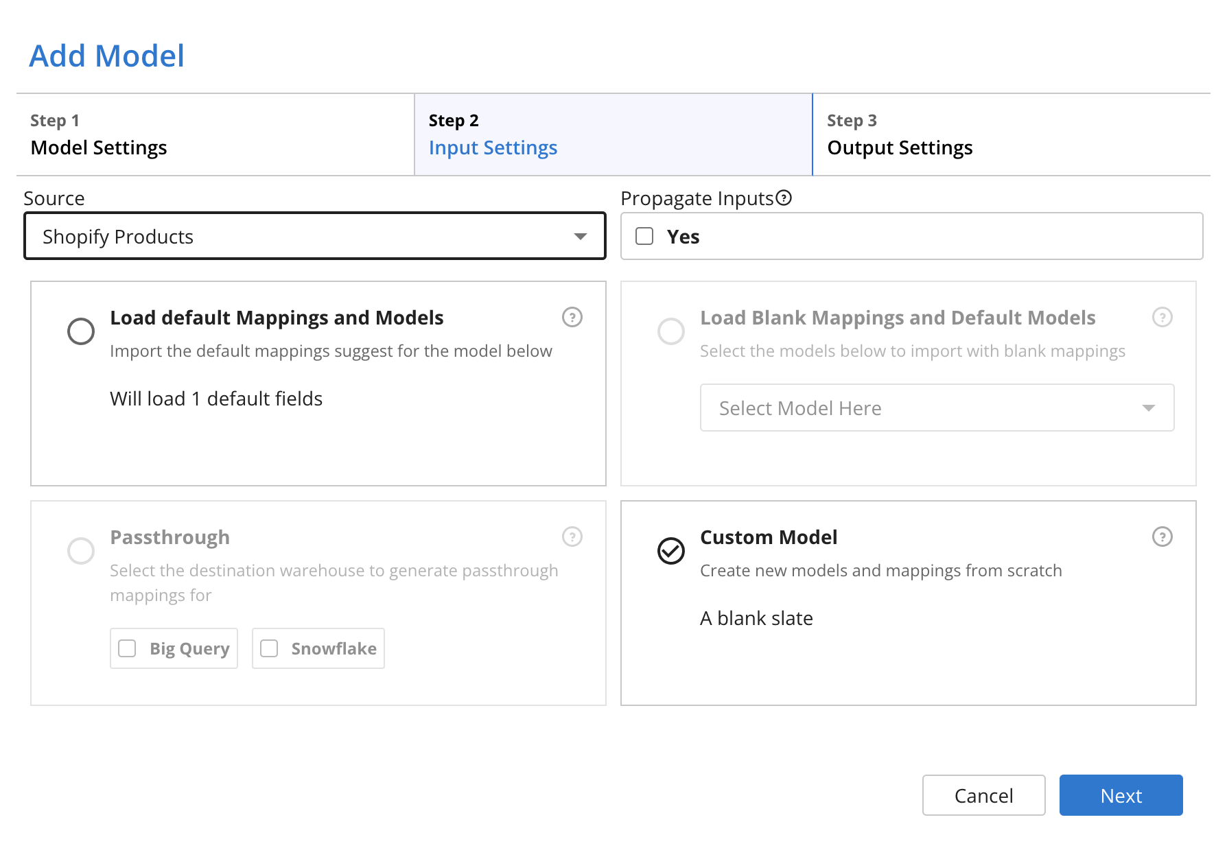Click the Propagate Inputs info icon
Image resolution: width=1227 pixels, height=848 pixels.
click(x=784, y=198)
